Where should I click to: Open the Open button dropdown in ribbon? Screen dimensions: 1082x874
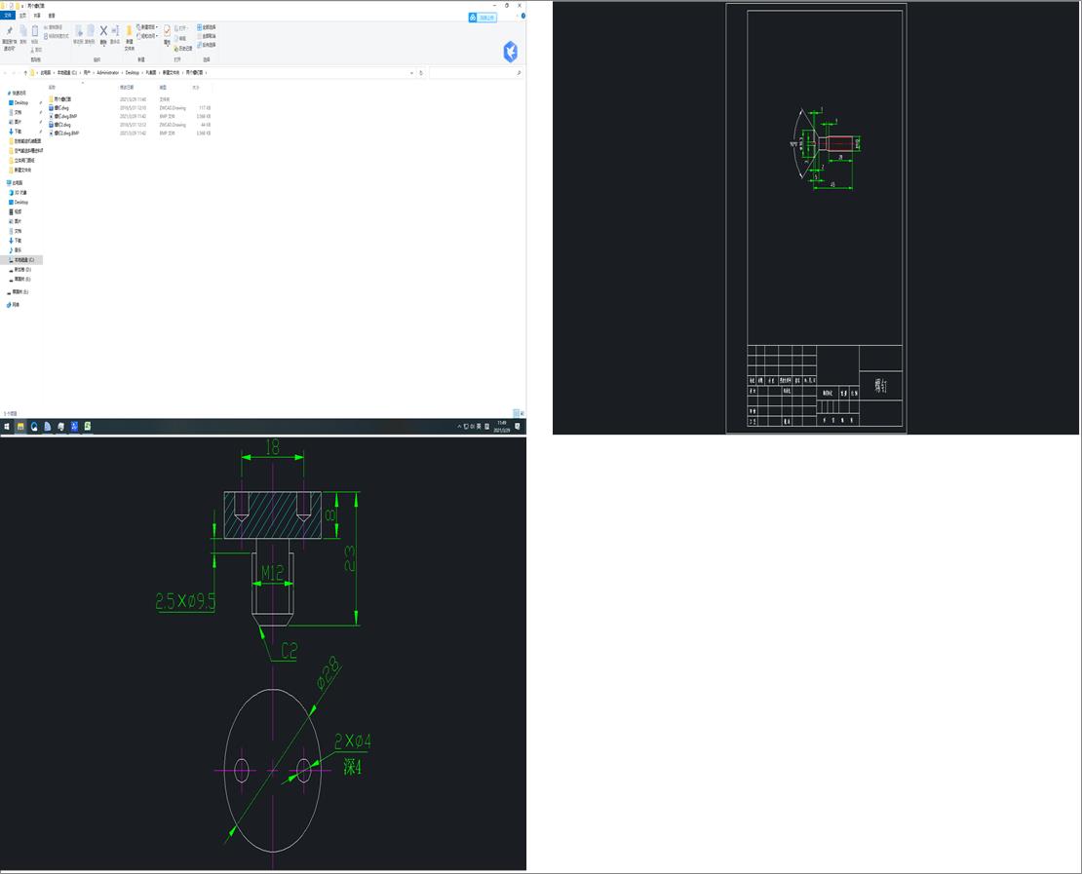[181, 28]
